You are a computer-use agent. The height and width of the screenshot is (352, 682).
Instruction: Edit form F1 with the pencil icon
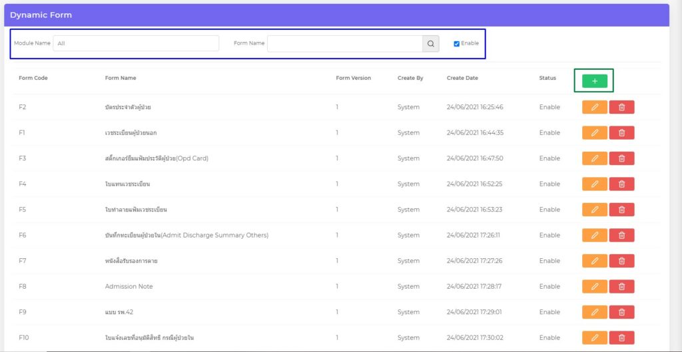pyautogui.click(x=594, y=133)
